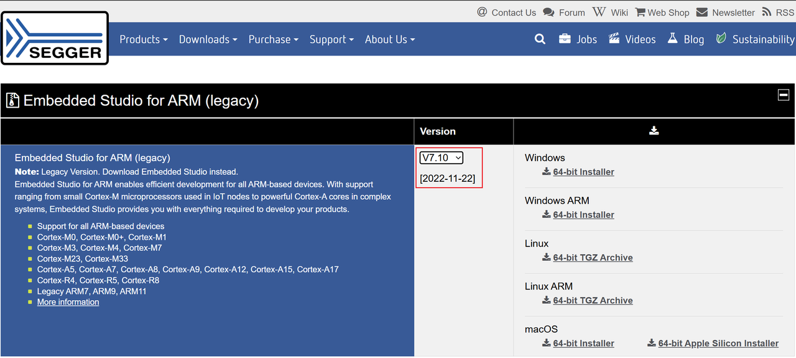The height and width of the screenshot is (358, 796).
Task: Click the Blog flask icon
Action: [x=672, y=39]
